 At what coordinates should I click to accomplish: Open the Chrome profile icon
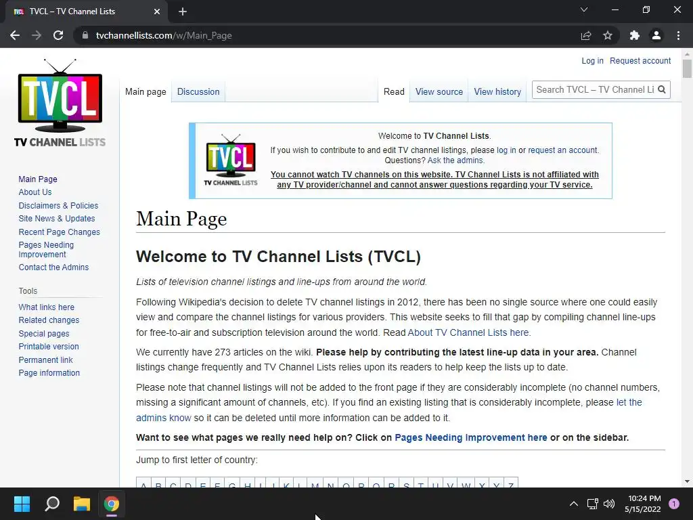point(656,35)
